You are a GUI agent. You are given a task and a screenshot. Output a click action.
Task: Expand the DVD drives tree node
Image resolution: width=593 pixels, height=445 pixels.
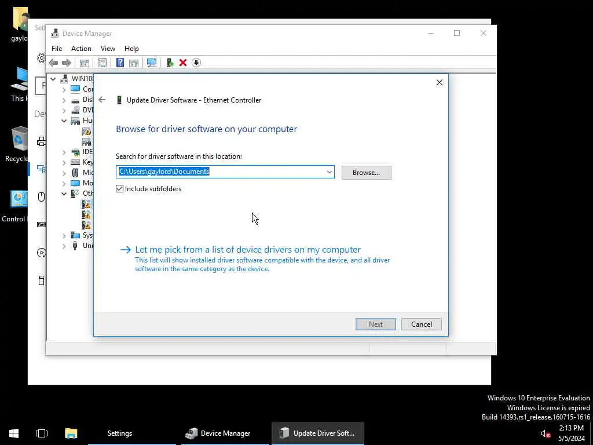point(64,111)
